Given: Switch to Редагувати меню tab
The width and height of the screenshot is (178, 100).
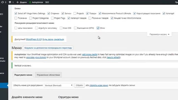Looking at the screenshot, I should (x=23, y=75).
